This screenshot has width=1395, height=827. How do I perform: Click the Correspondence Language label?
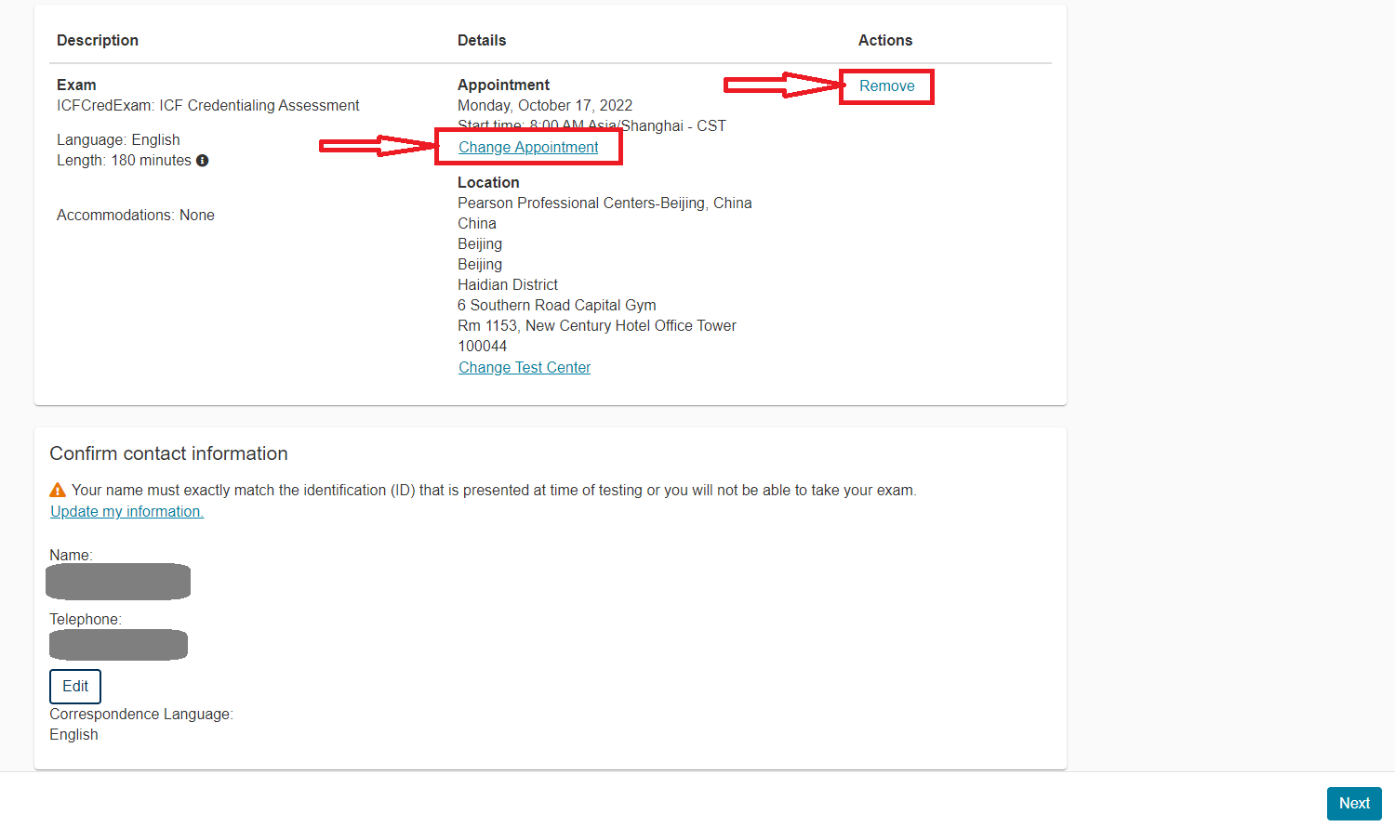point(141,714)
